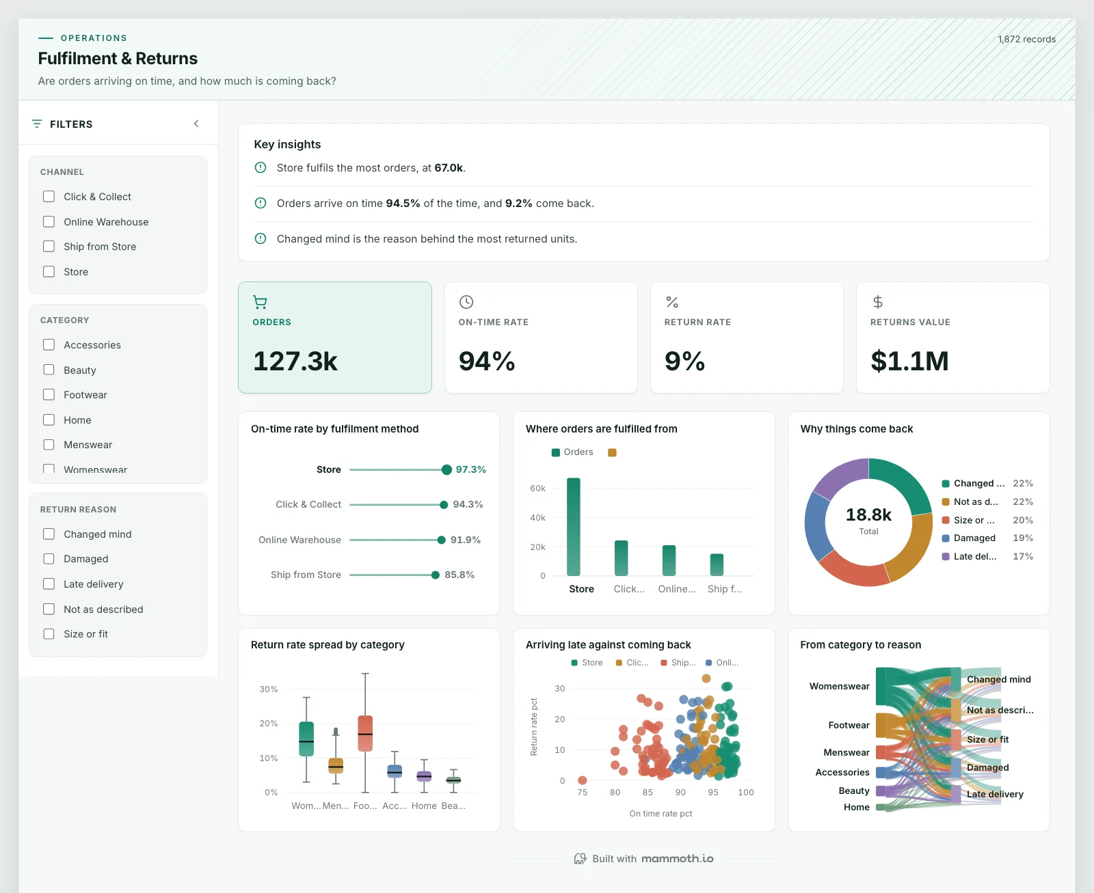Image resolution: width=1094 pixels, height=893 pixels.
Task: Check the Menswear filter
Action: coord(49,445)
